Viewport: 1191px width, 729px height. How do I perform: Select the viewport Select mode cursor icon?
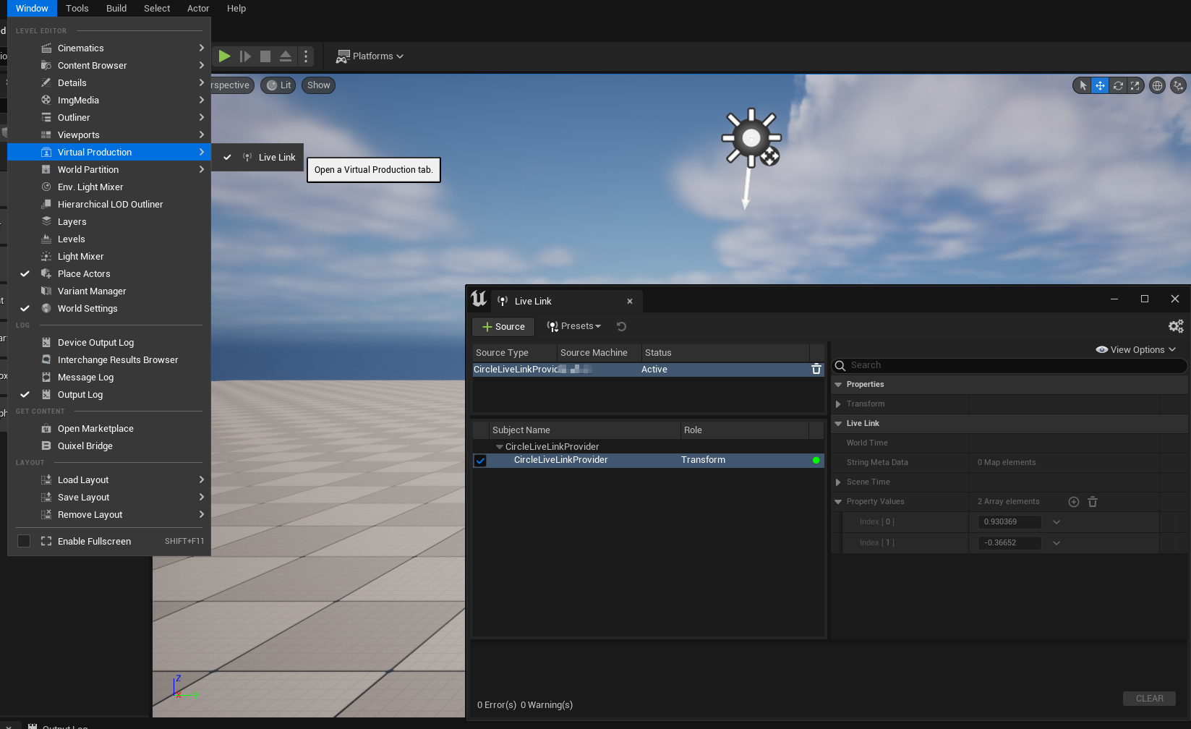pos(1083,85)
